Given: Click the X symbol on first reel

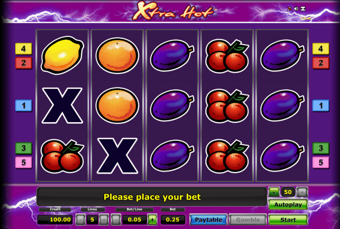Looking at the screenshot, I should (x=62, y=106).
